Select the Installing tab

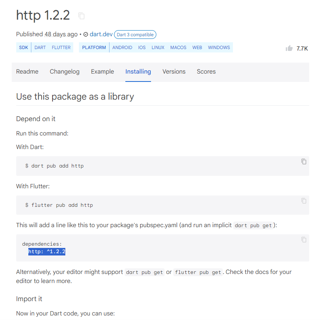(x=138, y=72)
